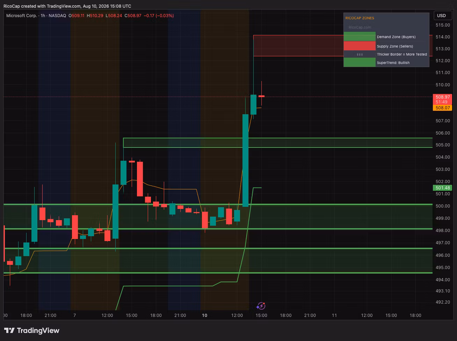Select the red Supply Zone swatch
The width and height of the screenshot is (457, 341).
360,46
